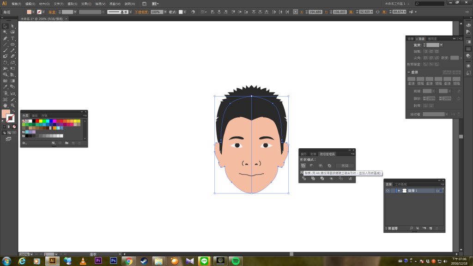Pick the red swatch in 色票 panel

[36, 121]
